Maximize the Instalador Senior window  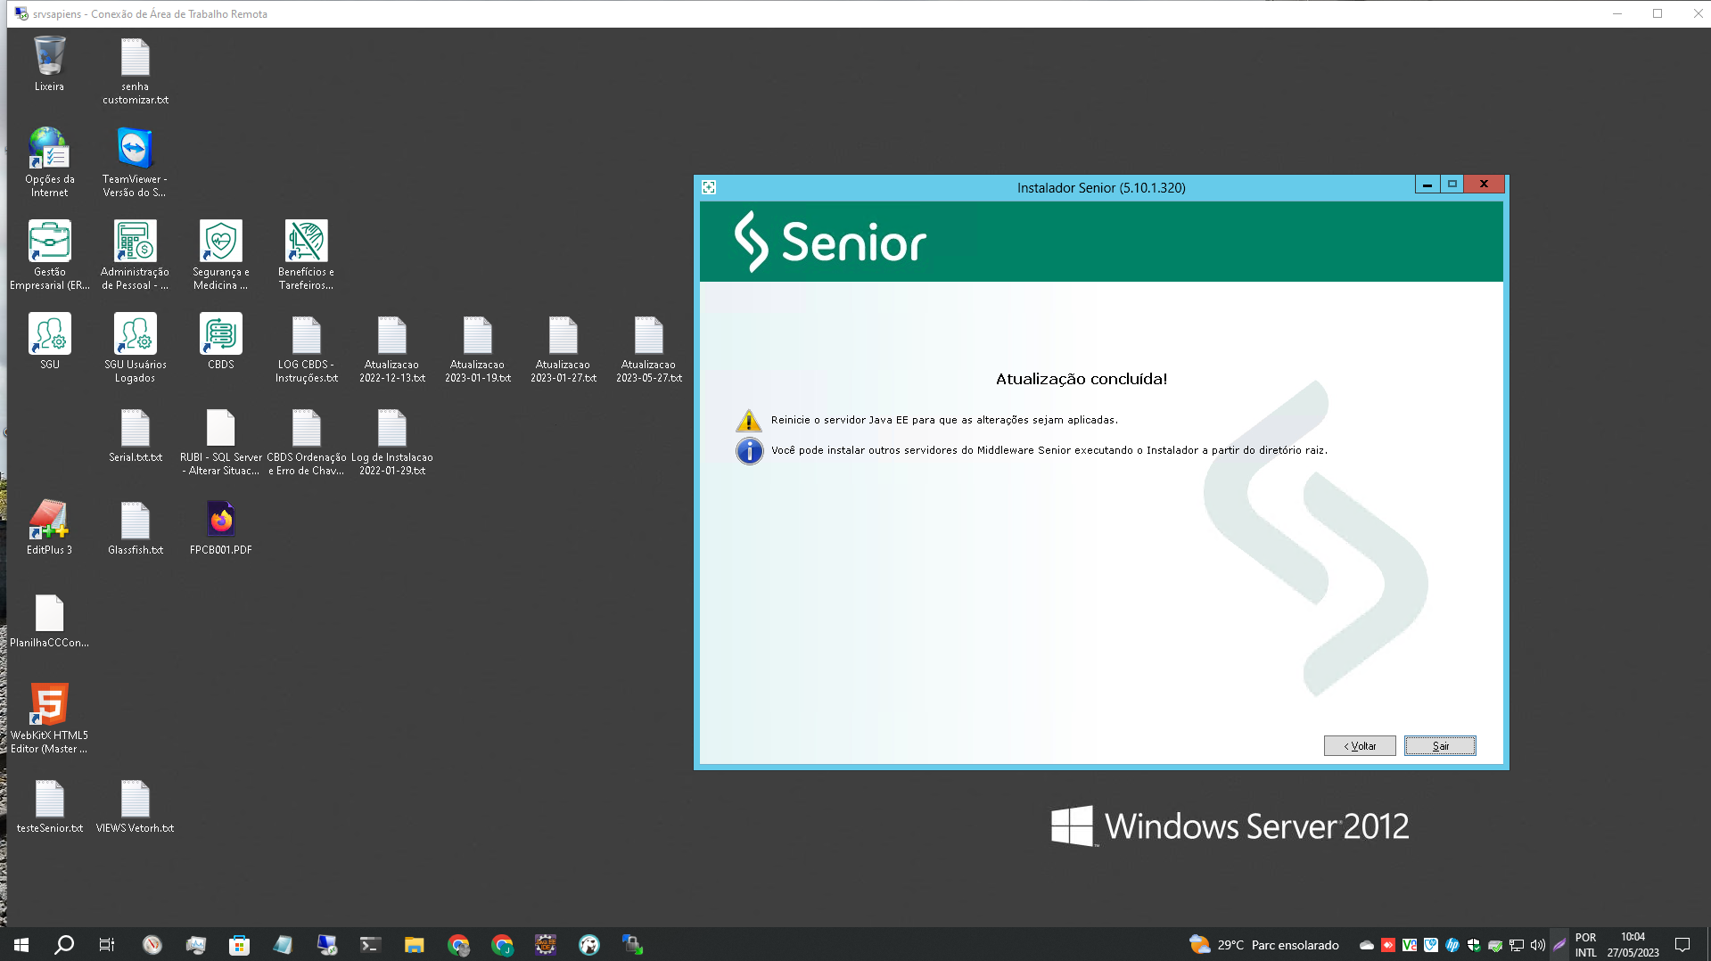[x=1452, y=185]
